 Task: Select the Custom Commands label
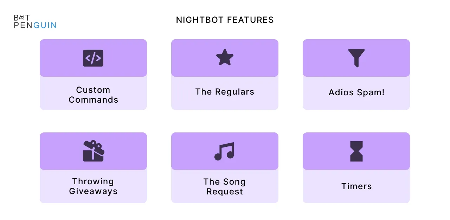click(93, 95)
